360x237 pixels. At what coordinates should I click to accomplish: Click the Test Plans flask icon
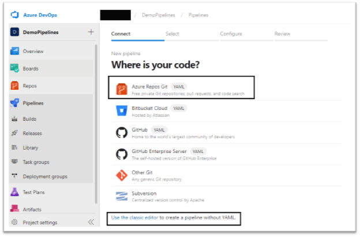(14, 192)
